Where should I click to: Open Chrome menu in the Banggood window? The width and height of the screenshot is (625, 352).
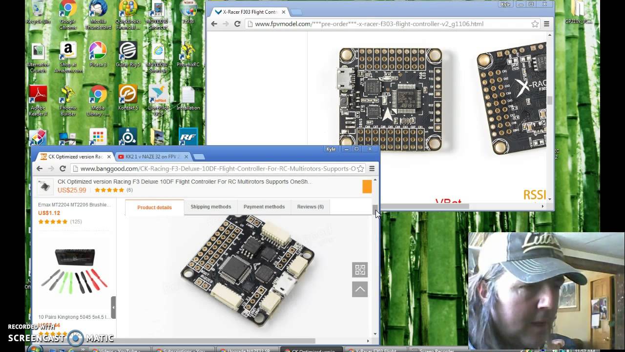click(372, 169)
